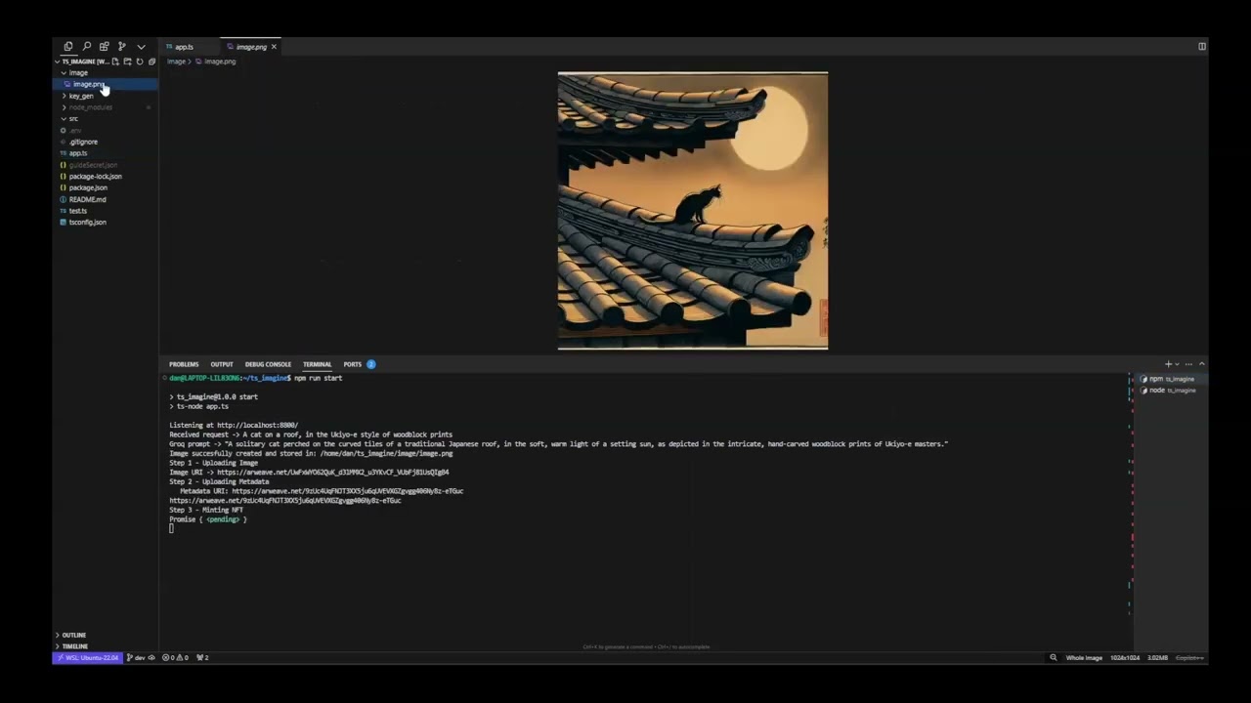Add a new terminal with plus icon
This screenshot has width=1251, height=703.
coord(1167,364)
